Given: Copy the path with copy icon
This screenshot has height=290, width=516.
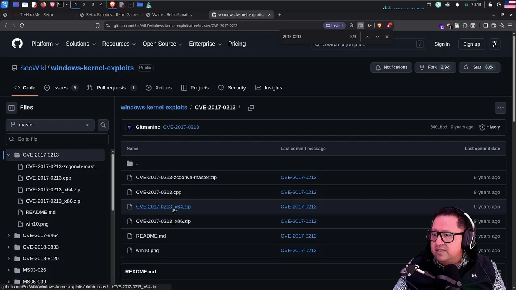Looking at the screenshot, I should (x=251, y=108).
